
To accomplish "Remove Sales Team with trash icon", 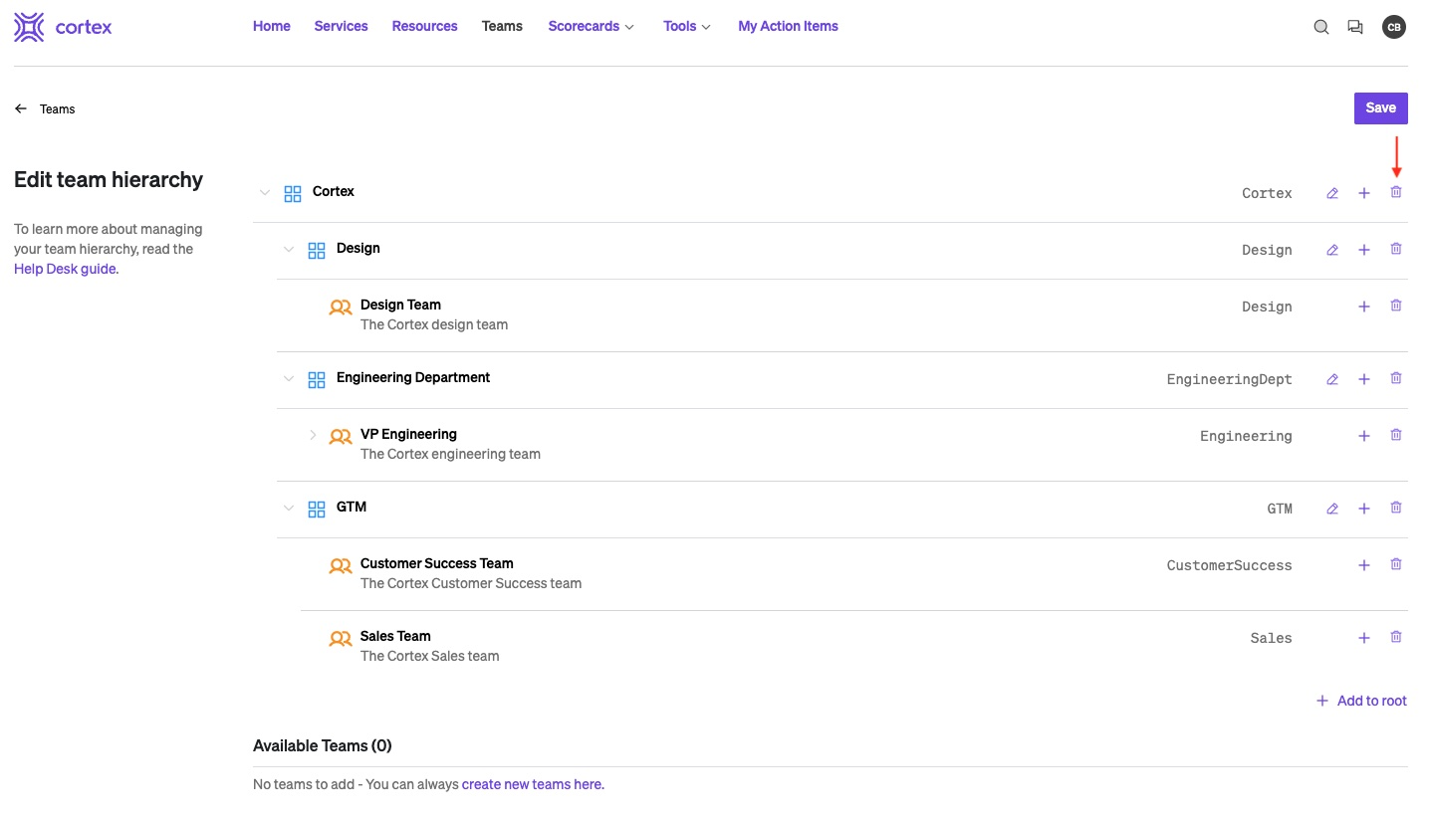I will tap(1396, 637).
